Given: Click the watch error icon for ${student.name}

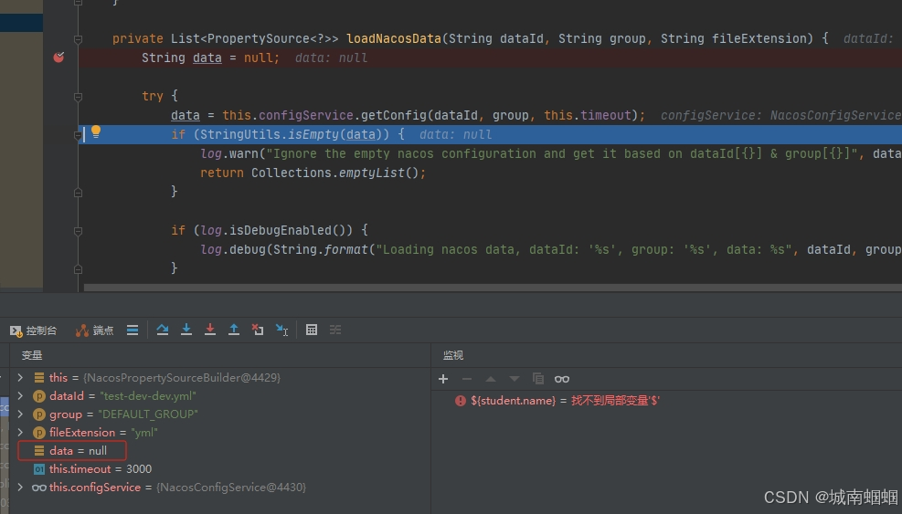Looking at the screenshot, I should pos(461,401).
